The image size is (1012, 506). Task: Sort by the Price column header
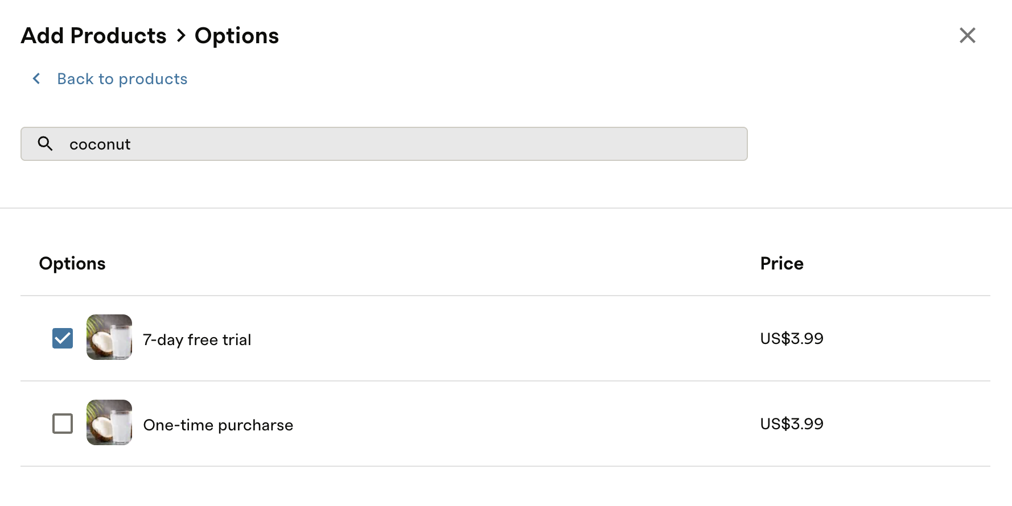(x=781, y=263)
